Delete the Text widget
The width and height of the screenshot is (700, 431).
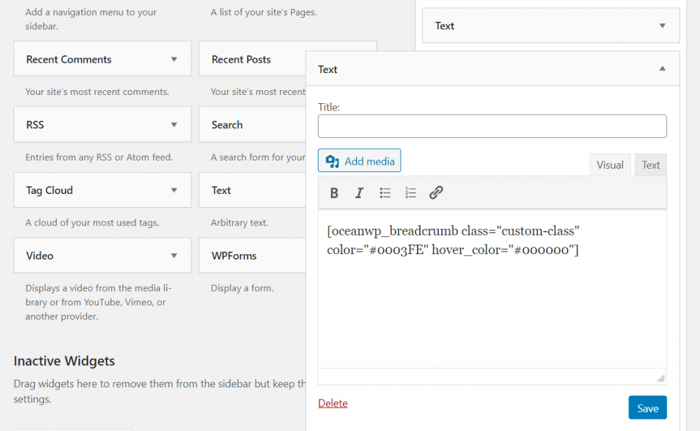pyautogui.click(x=332, y=403)
